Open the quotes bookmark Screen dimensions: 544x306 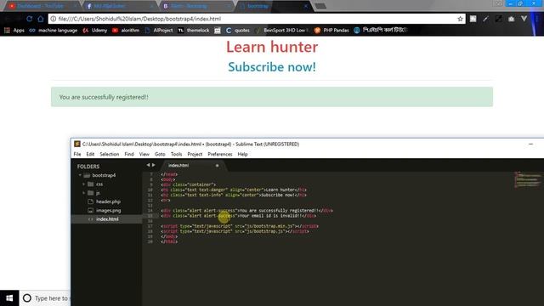click(x=238, y=31)
